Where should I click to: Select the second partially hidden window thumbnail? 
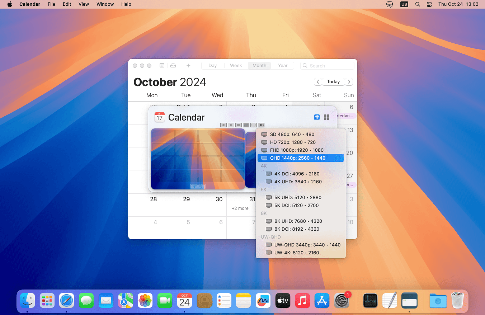click(x=251, y=160)
